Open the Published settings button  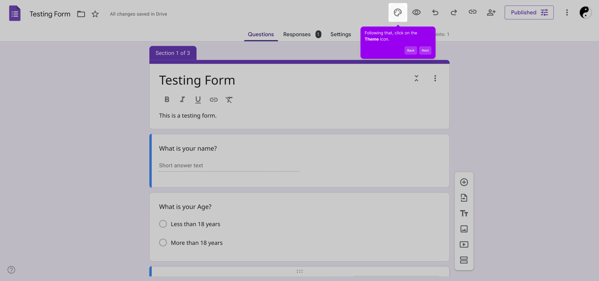coord(529,12)
